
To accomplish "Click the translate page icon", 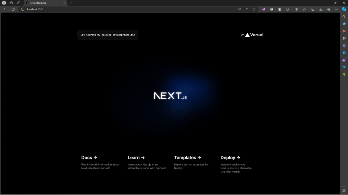I will 240,9.
